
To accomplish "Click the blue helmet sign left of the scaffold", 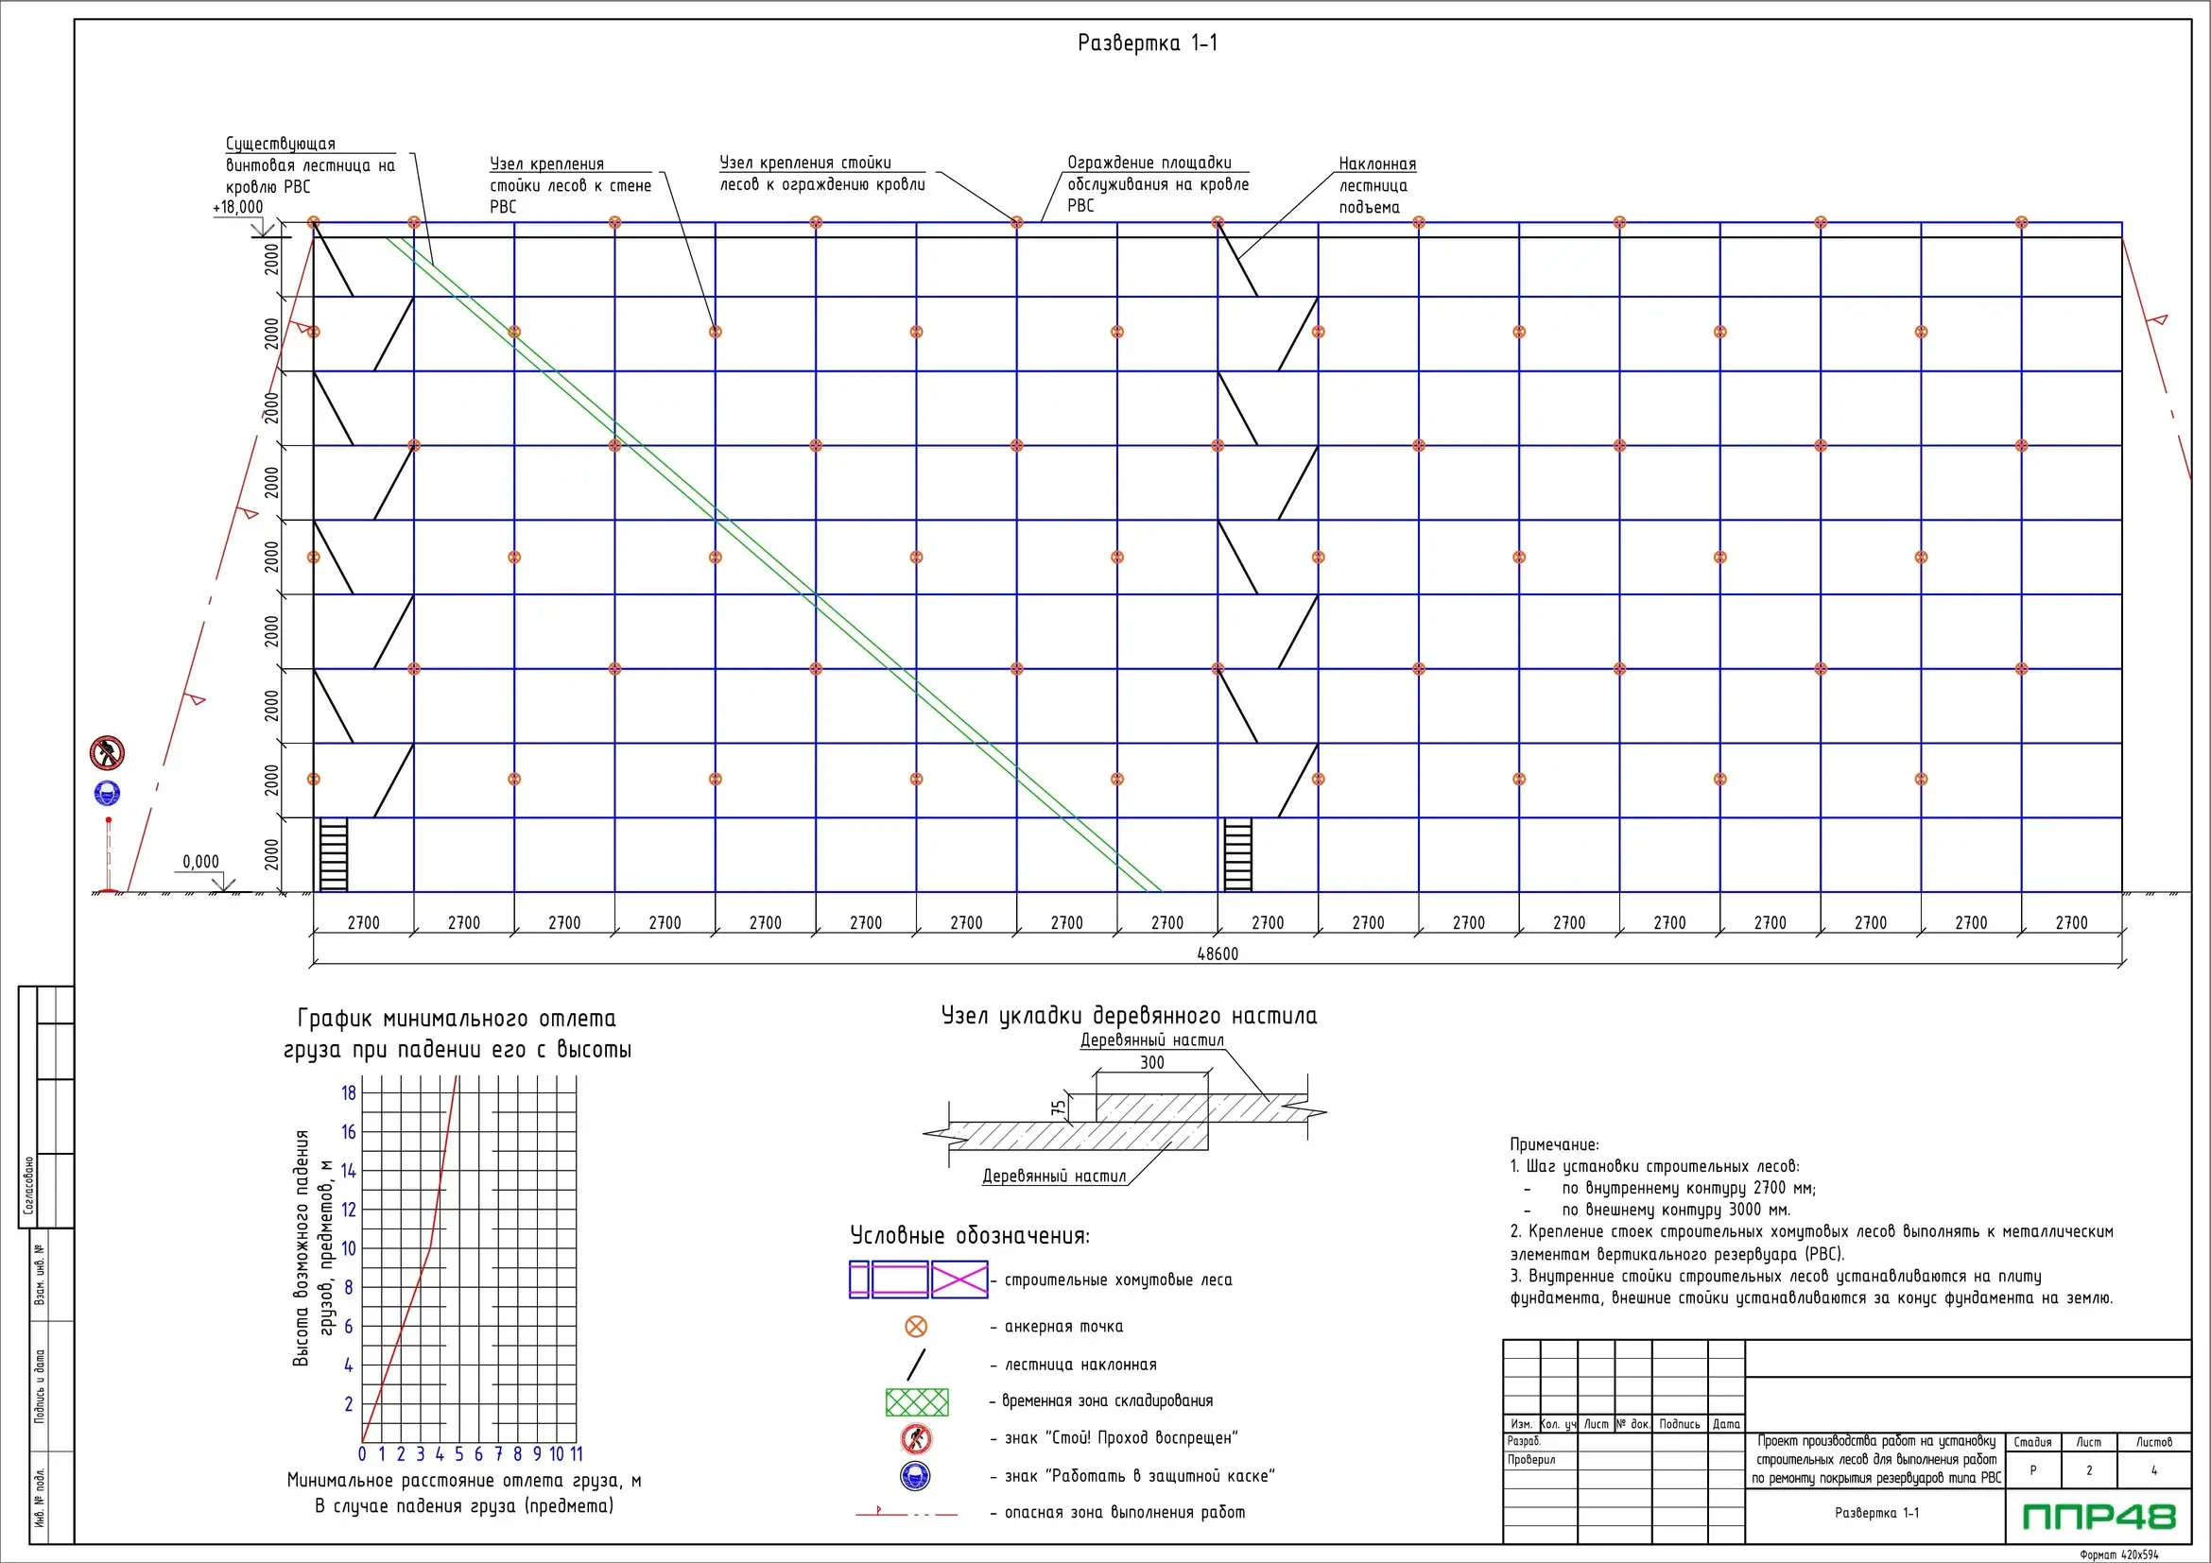I will coord(108,794).
